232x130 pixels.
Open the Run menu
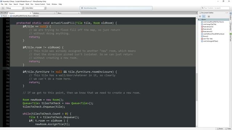click(32, 4)
